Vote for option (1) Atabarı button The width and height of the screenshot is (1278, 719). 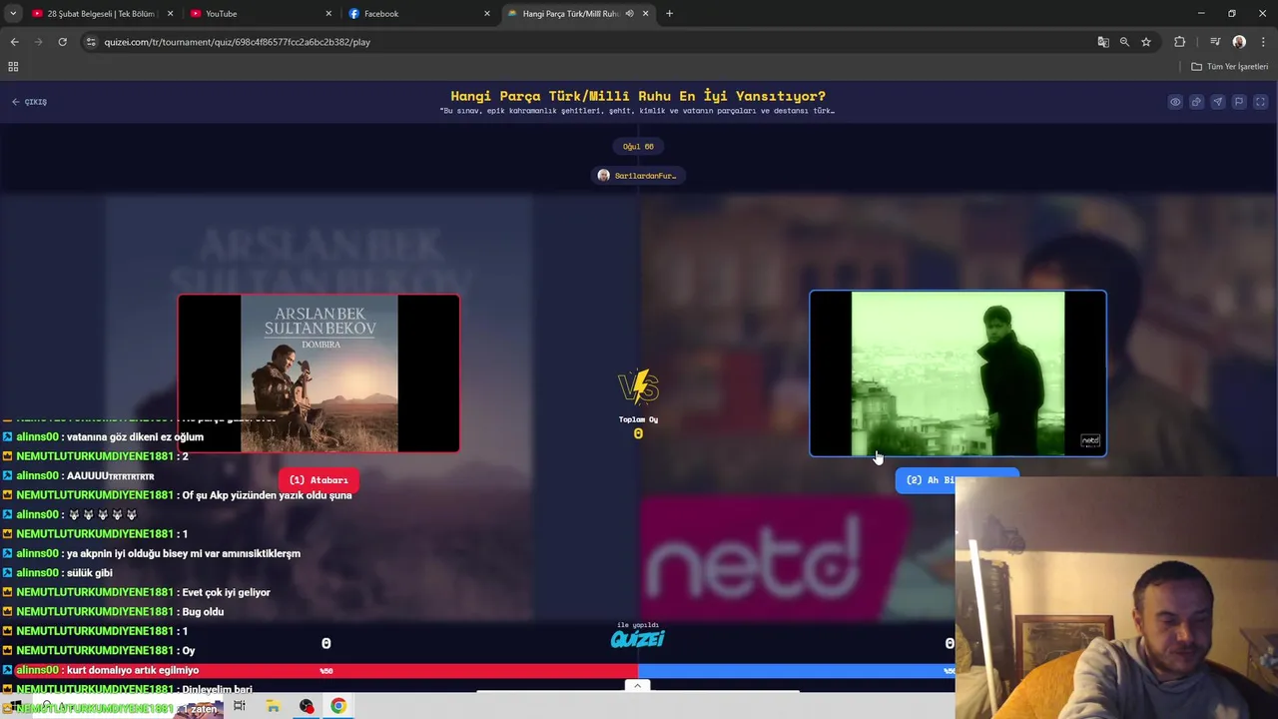319,480
